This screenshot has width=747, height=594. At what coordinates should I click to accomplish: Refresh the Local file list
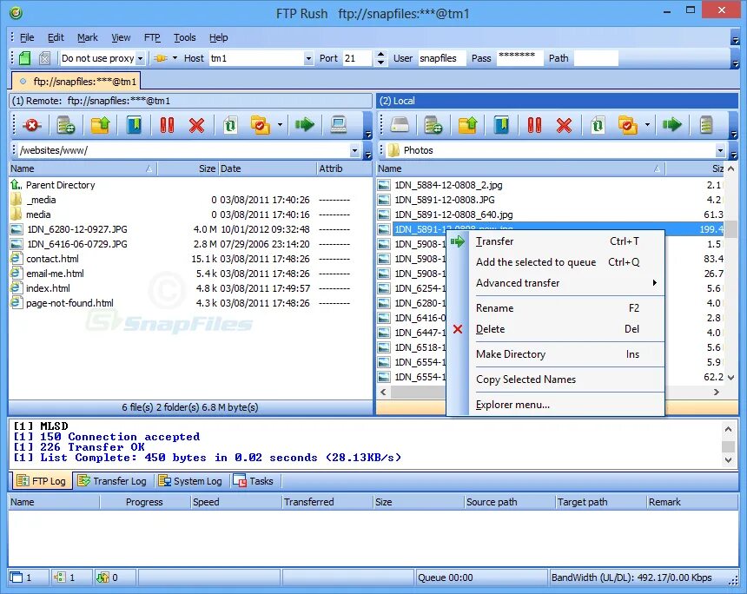(x=598, y=125)
